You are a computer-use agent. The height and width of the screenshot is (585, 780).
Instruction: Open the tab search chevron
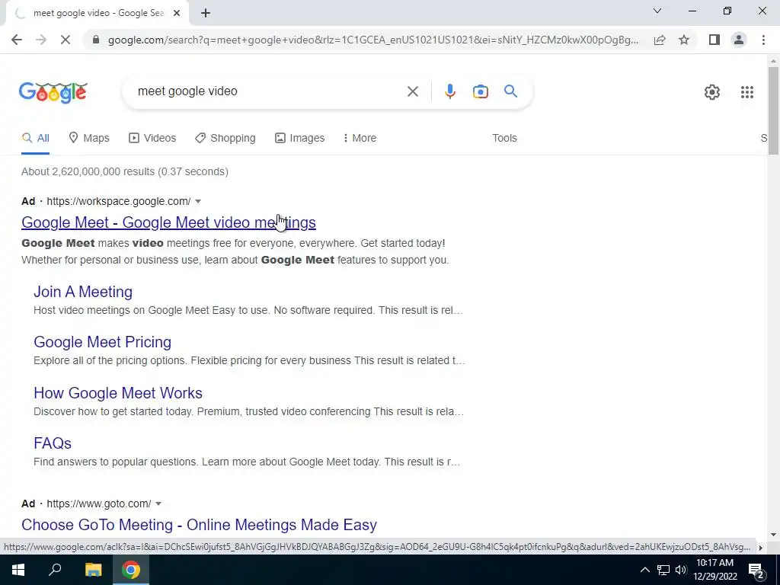tap(657, 11)
